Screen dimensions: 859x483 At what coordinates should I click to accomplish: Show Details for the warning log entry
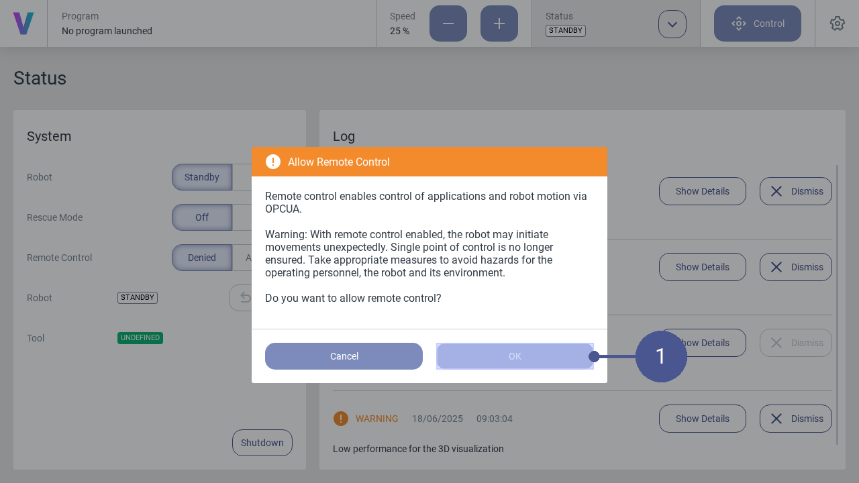coord(703,419)
